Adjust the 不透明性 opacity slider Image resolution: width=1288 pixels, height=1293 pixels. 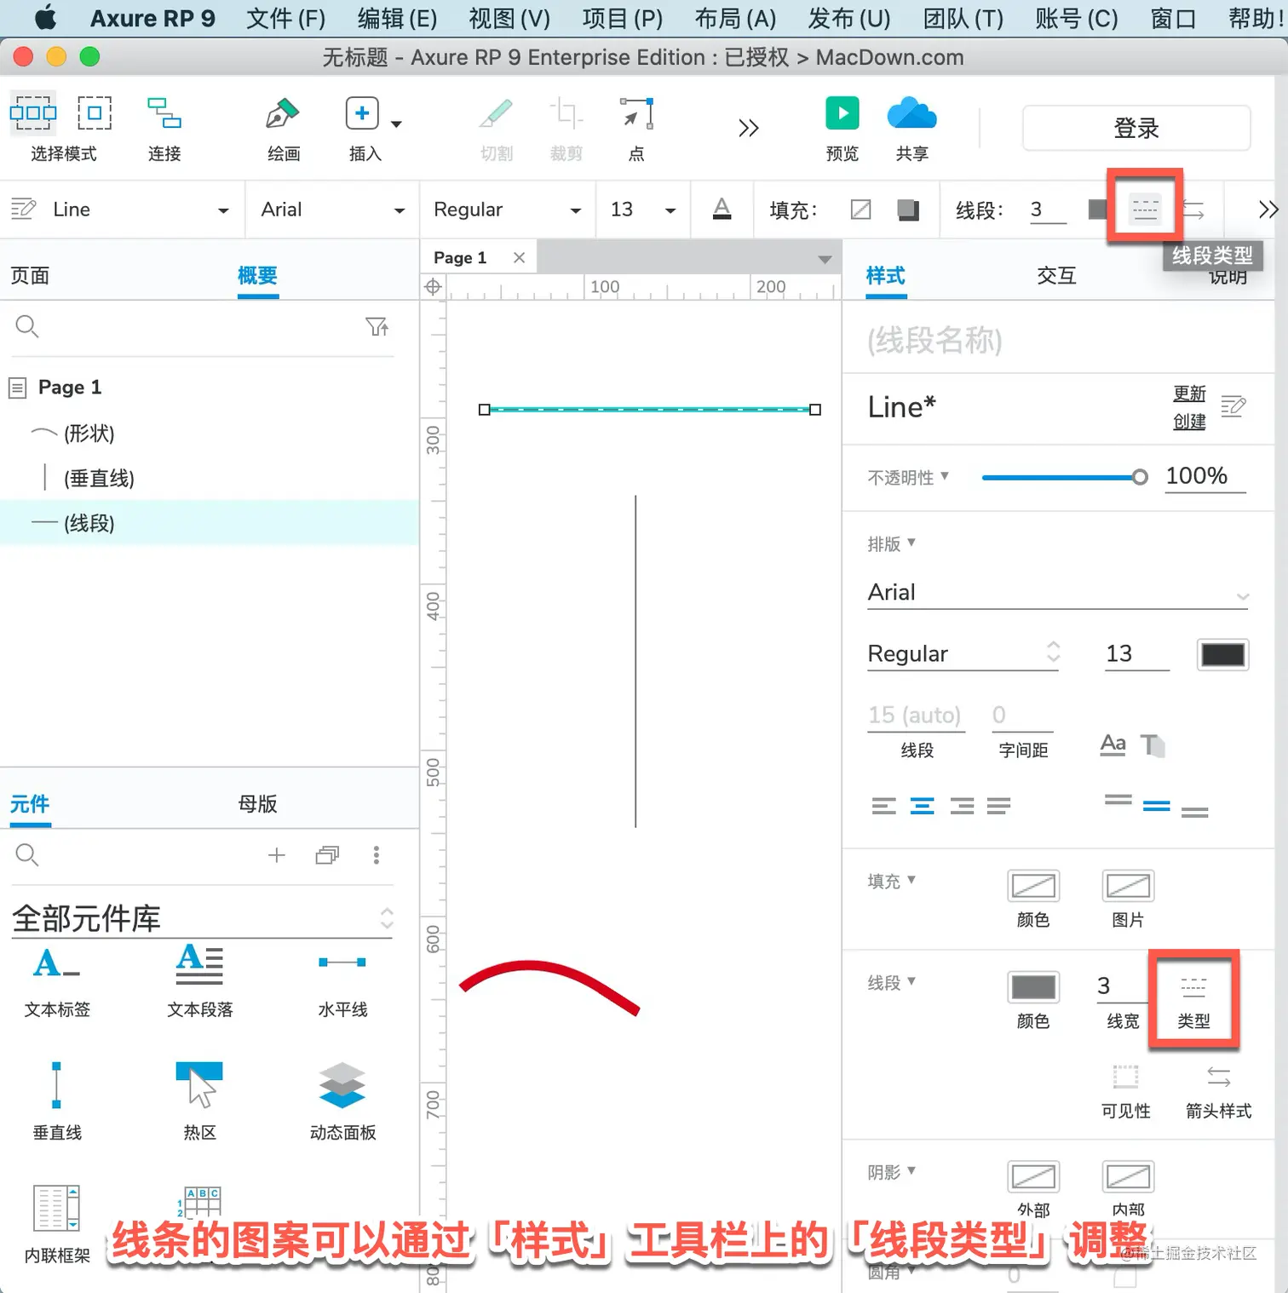[1065, 477]
